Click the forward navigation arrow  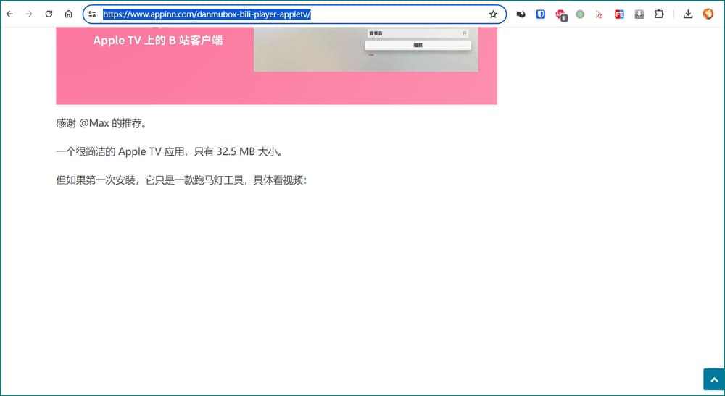coord(29,14)
